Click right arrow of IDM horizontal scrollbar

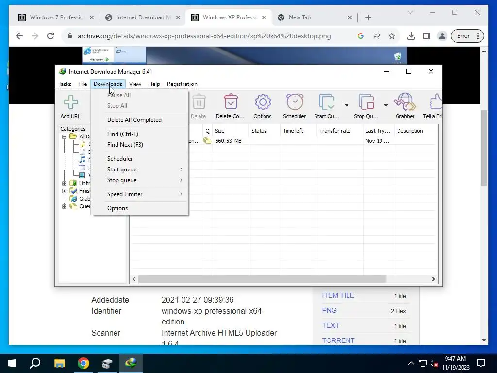(433, 279)
